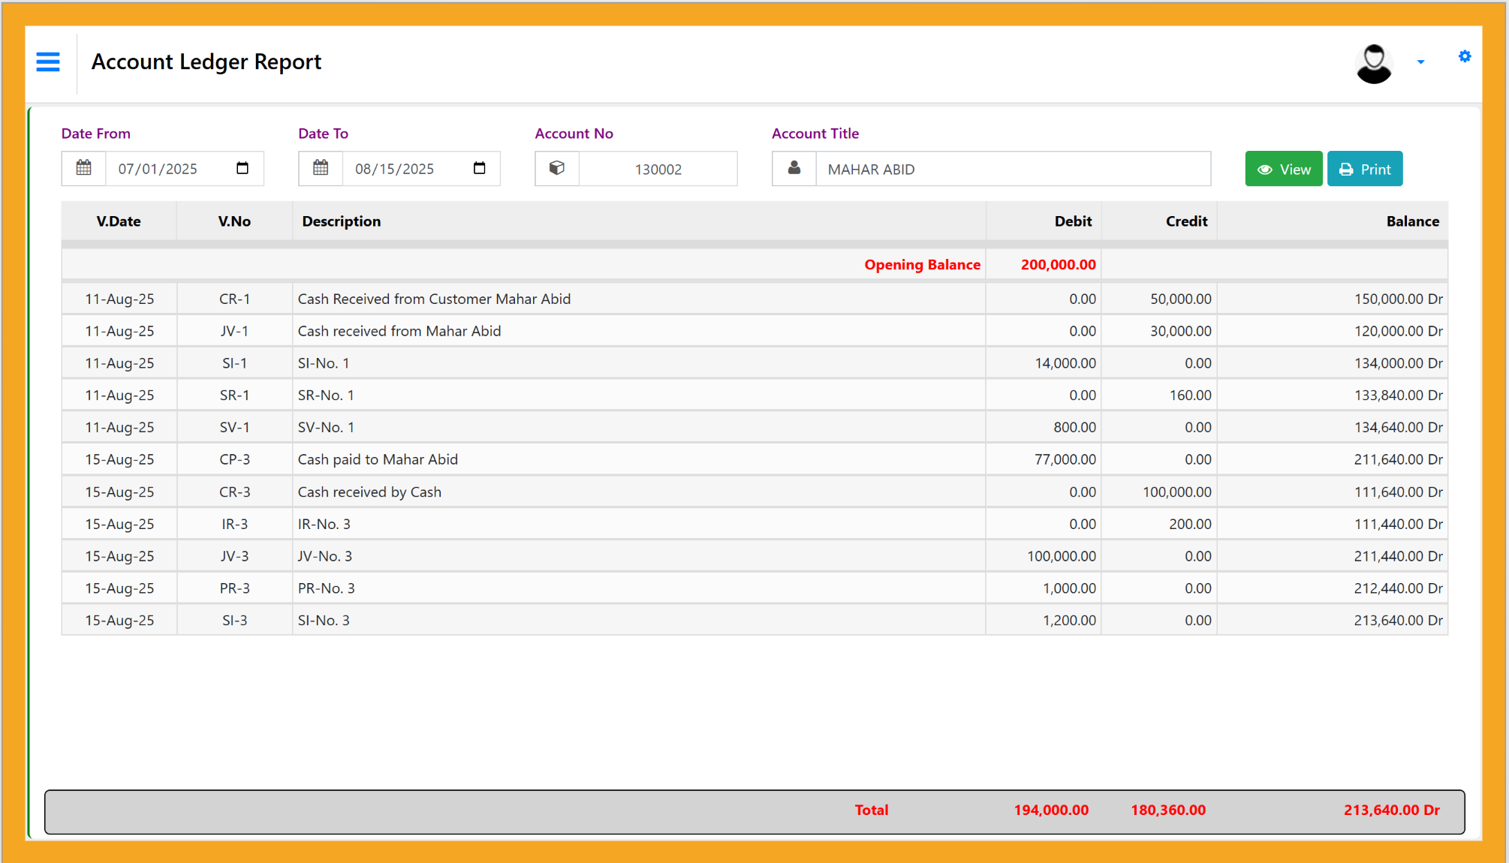Click the printer icon inside the Print button
Image resolution: width=1509 pixels, height=863 pixels.
point(1346,168)
